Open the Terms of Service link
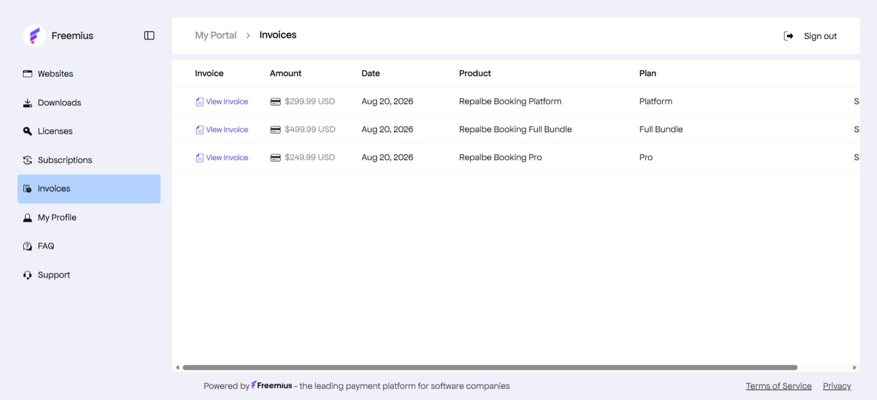The height and width of the screenshot is (400, 877). [x=779, y=386]
